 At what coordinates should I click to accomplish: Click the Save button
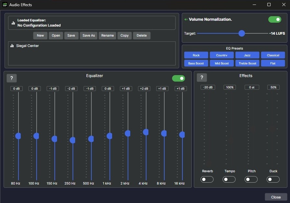pos(71,36)
